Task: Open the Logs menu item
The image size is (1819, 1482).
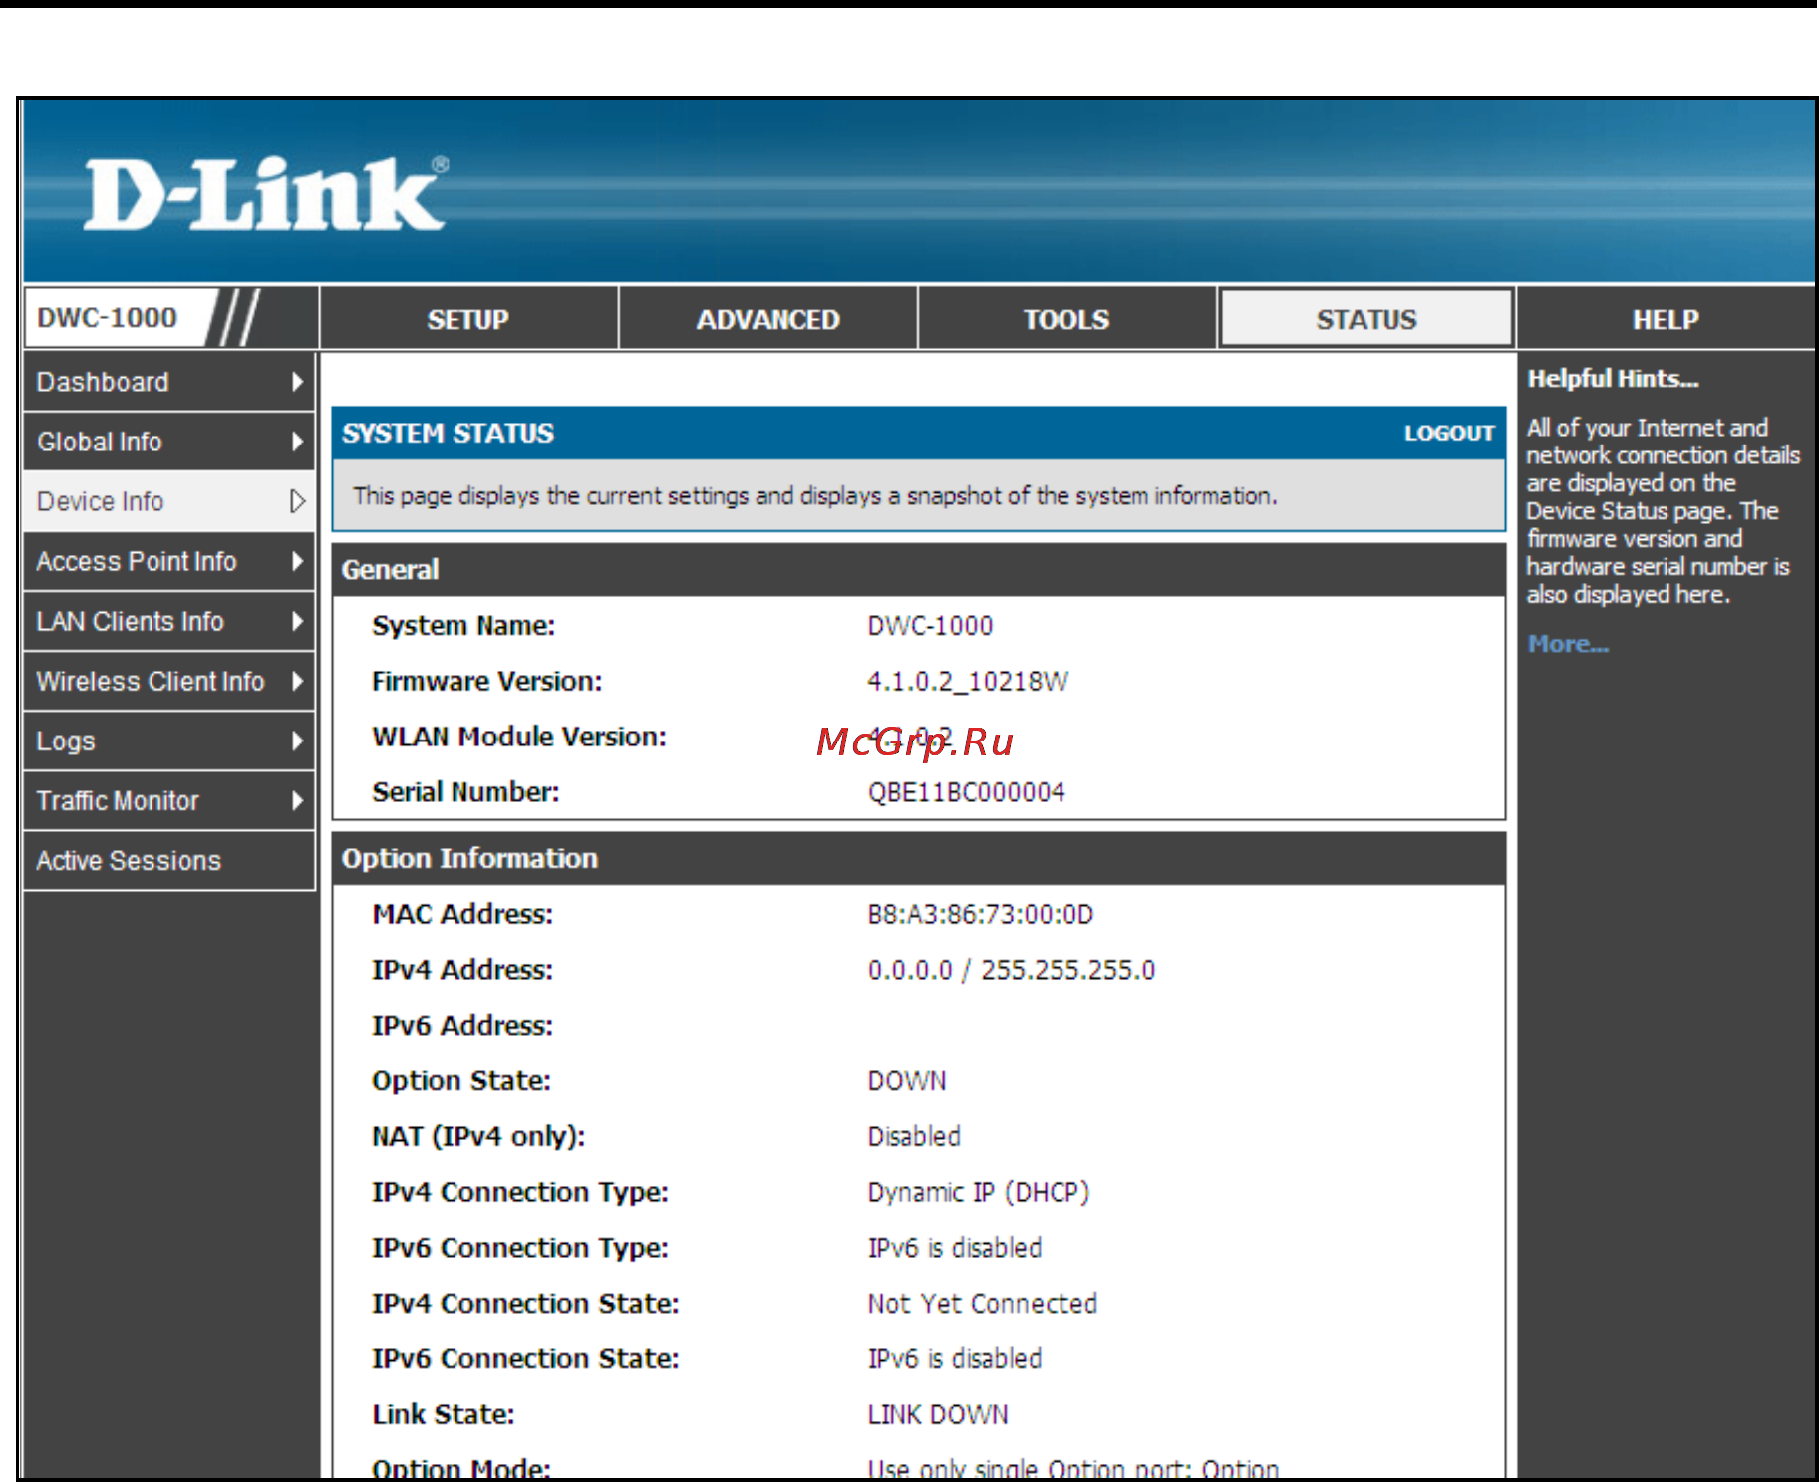Action: tap(168, 741)
